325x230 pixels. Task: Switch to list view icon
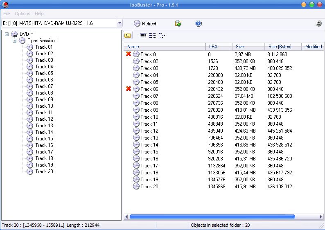(x=152, y=36)
